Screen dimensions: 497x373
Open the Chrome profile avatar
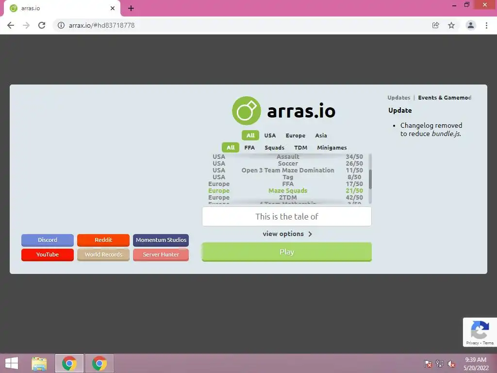[471, 25]
